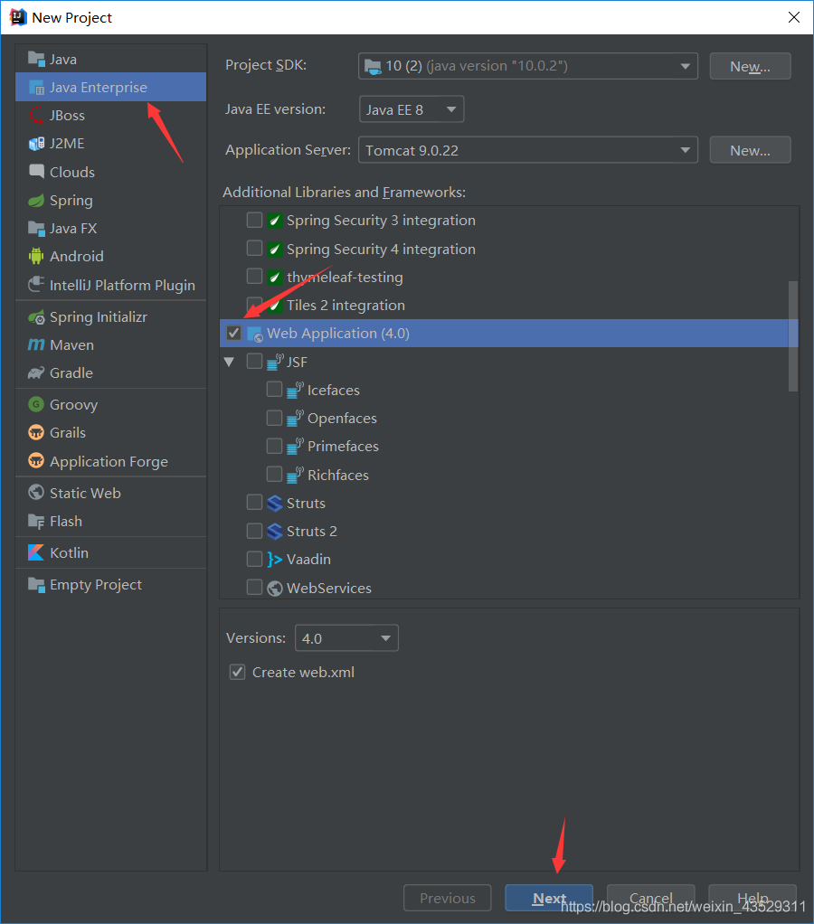Tick the Vaadin checkbox
The height and width of the screenshot is (924, 814).
pyautogui.click(x=255, y=559)
